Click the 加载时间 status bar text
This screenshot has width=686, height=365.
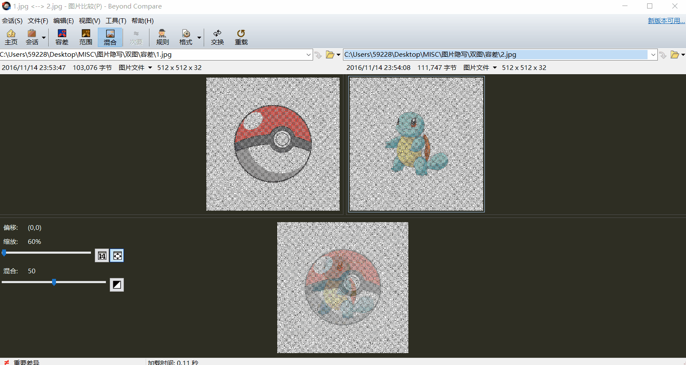click(x=173, y=362)
